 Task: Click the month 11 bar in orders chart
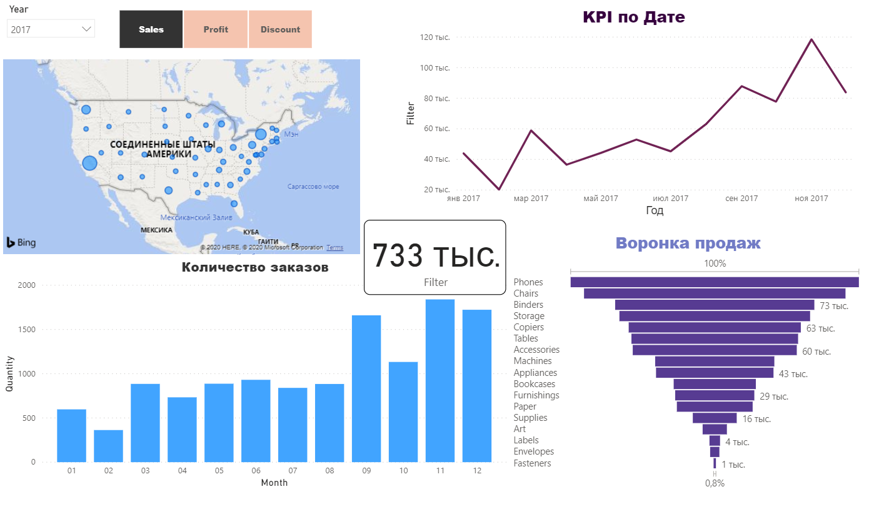coord(440,381)
